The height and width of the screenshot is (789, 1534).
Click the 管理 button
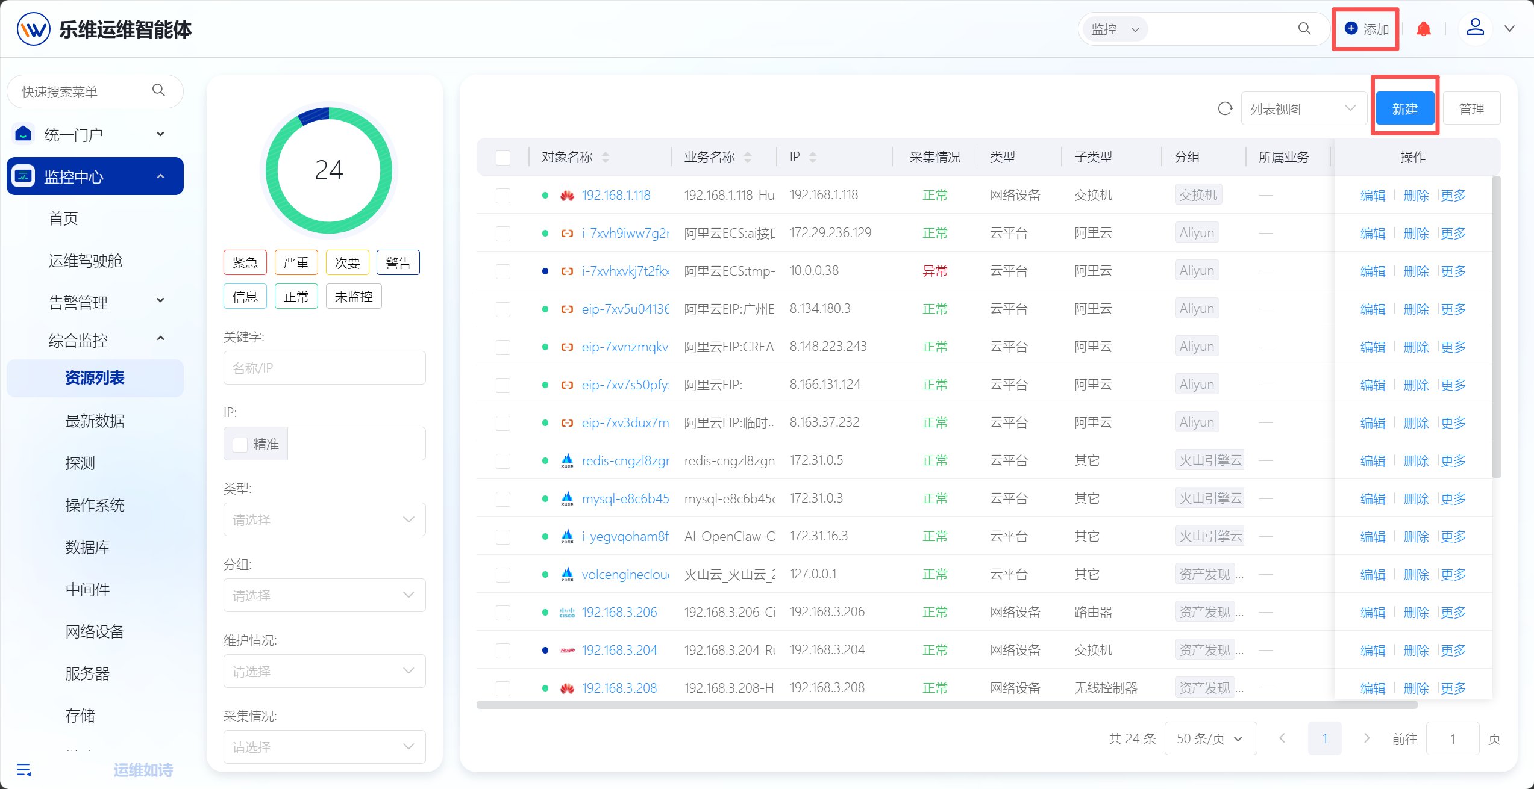click(1471, 109)
